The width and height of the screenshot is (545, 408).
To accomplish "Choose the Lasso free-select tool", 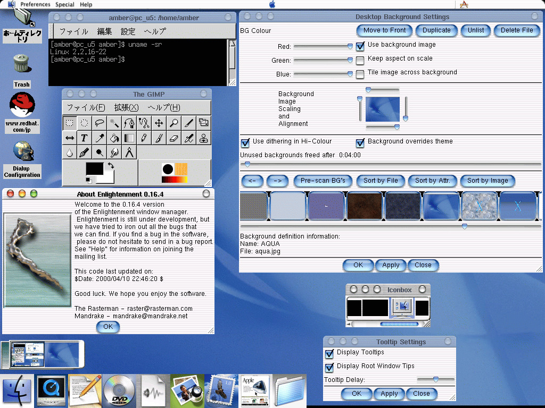I will coord(100,123).
